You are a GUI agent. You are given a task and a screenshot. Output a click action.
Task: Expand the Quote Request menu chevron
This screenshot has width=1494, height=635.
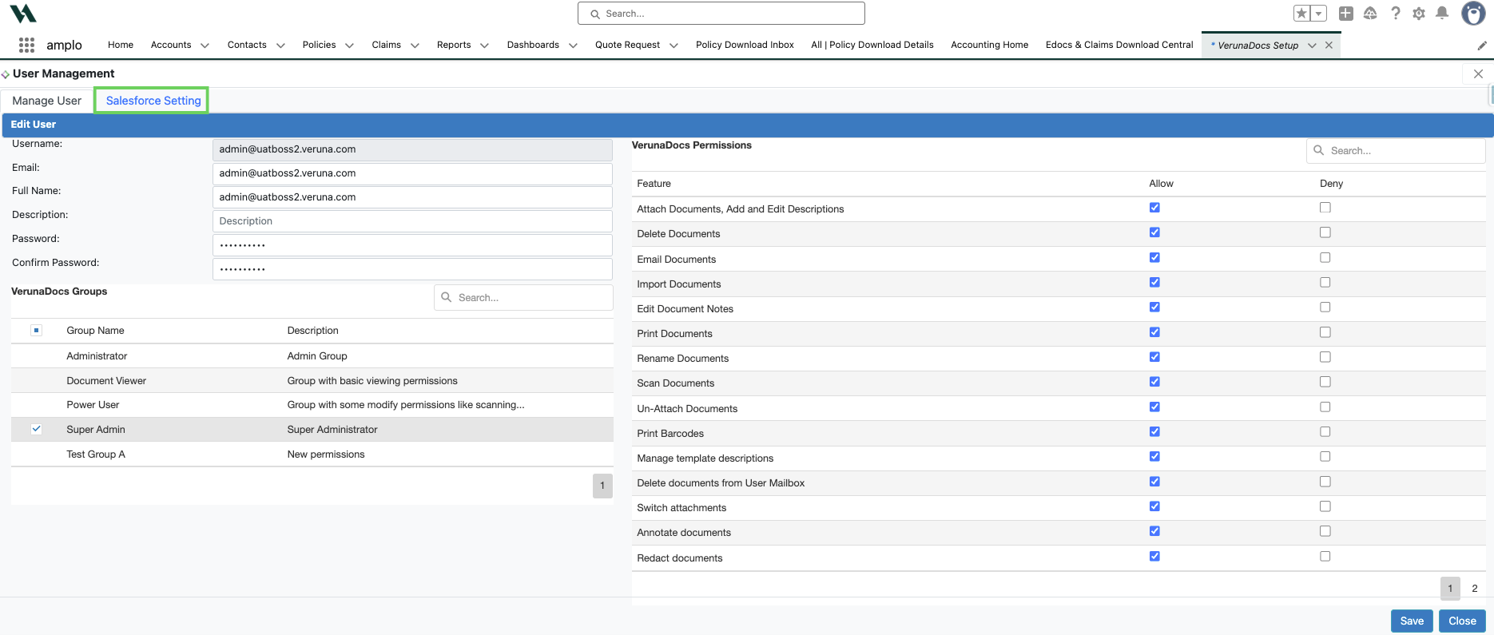(673, 46)
